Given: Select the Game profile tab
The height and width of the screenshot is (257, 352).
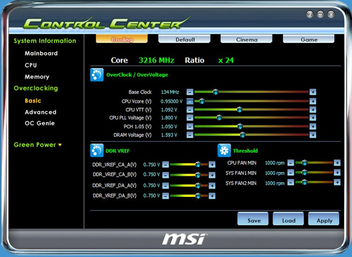Looking at the screenshot, I should 308,39.
